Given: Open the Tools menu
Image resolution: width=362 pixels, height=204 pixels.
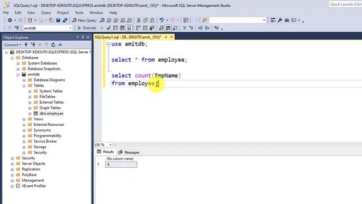Looking at the screenshot, I should [x=79, y=12].
